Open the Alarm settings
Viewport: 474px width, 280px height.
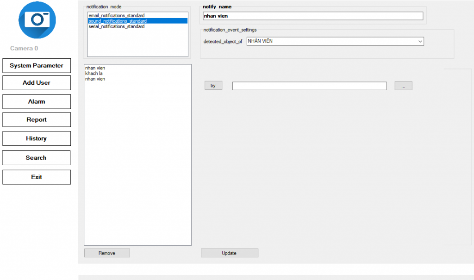pyautogui.click(x=37, y=102)
